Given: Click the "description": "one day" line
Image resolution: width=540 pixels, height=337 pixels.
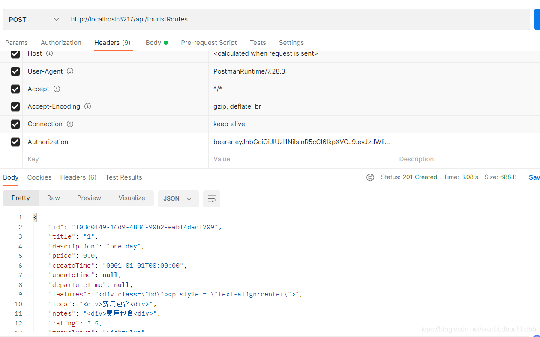Looking at the screenshot, I should click(x=97, y=246).
